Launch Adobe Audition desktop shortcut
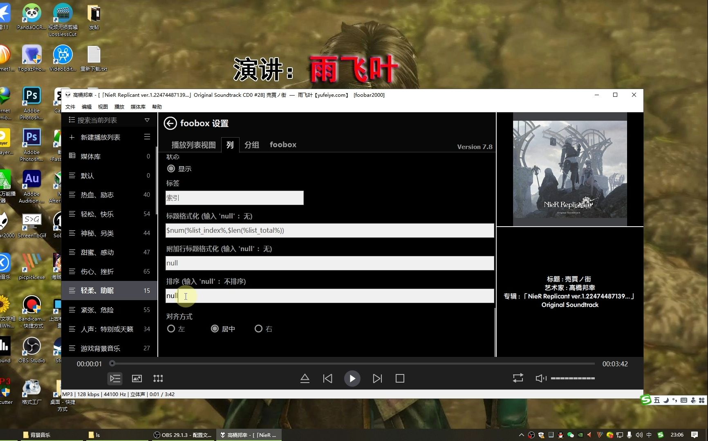Viewport: 708px width, 441px height. [31, 187]
